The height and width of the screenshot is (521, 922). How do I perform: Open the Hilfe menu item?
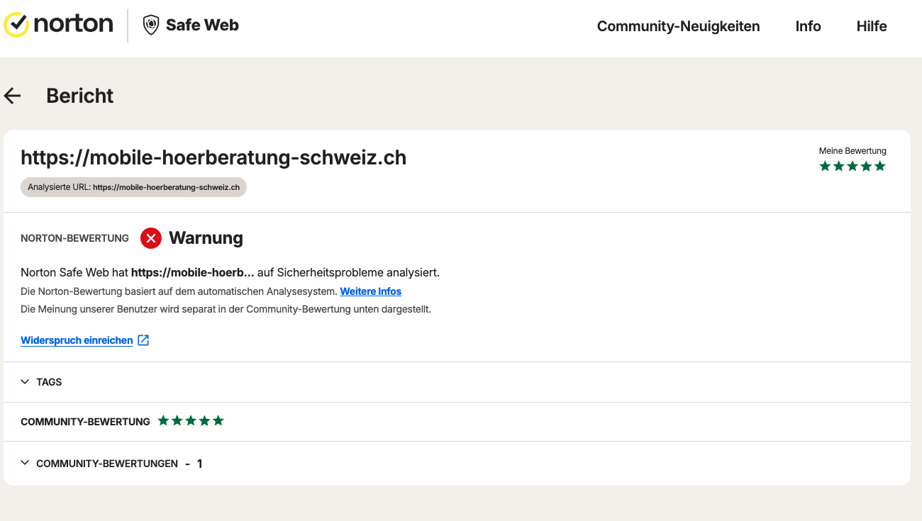point(872,26)
